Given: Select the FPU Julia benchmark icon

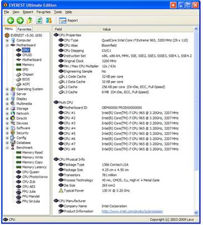Looking at the screenshot, I should [18, 192].
